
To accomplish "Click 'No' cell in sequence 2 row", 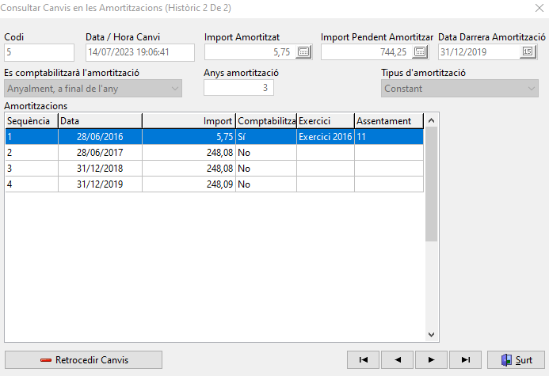I will click(x=266, y=153).
